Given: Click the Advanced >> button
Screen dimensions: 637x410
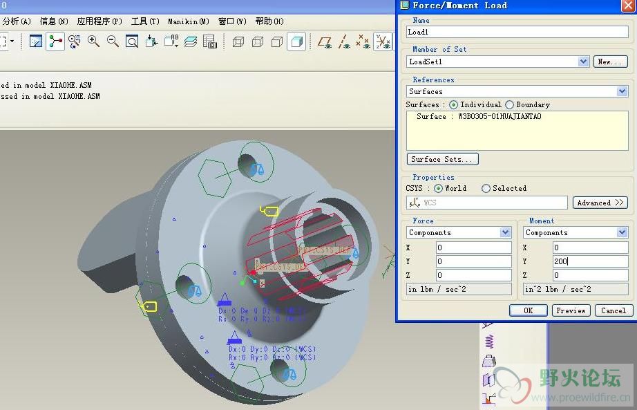Looking at the screenshot, I should coord(600,203).
